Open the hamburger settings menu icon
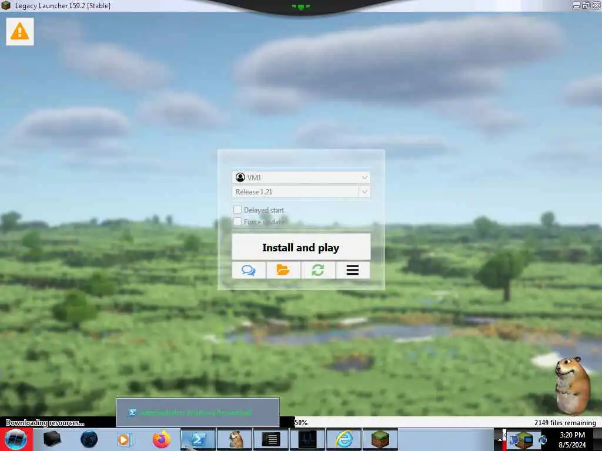This screenshot has height=451, width=602. (353, 270)
